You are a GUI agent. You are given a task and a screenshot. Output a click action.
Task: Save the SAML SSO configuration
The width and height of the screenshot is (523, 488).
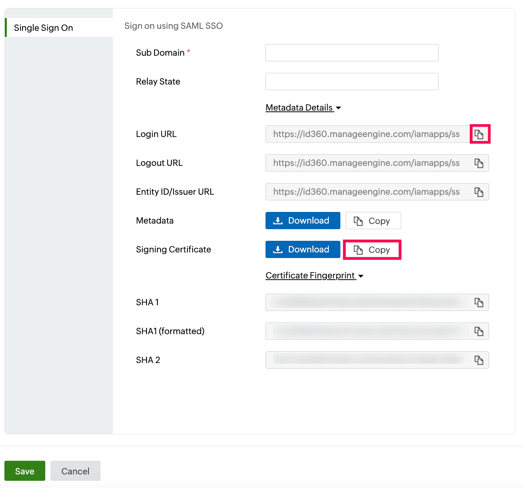coord(24,471)
